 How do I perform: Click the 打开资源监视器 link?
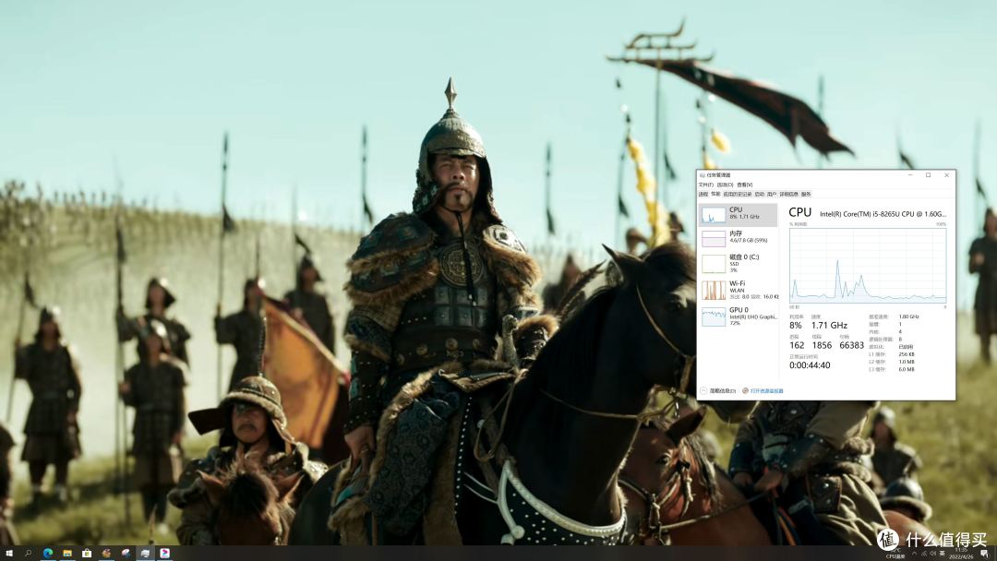pos(767,390)
